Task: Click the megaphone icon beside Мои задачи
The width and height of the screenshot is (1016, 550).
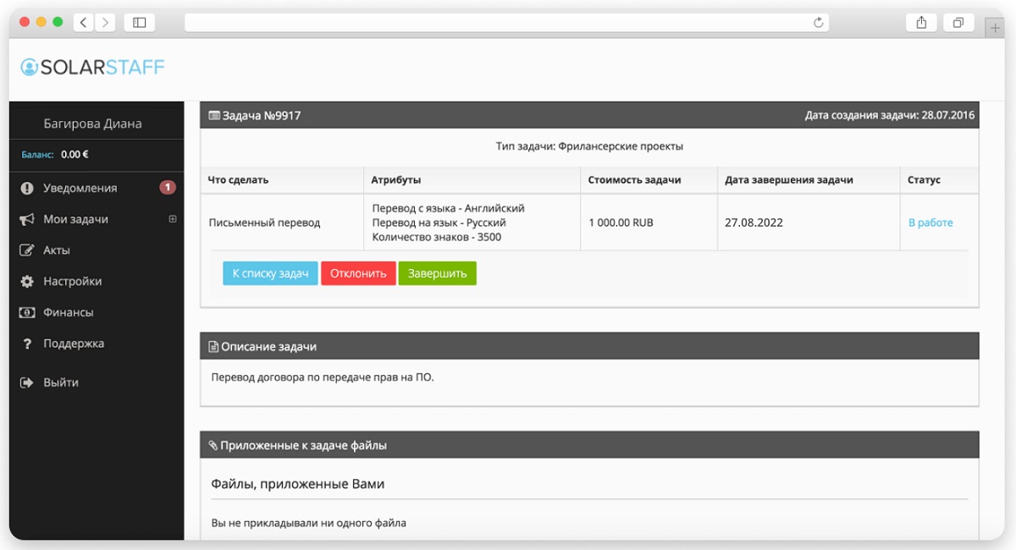Action: pos(27,219)
